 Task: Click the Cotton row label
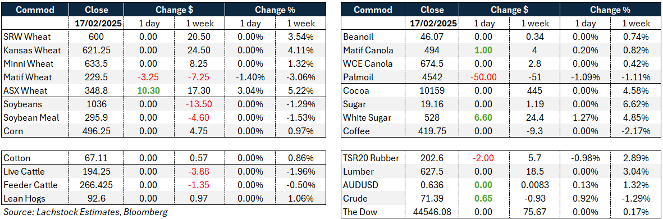pos(17,158)
